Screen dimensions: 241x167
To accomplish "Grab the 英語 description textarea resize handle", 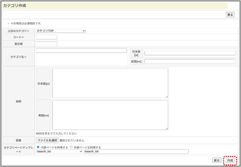I will pyautogui.click(x=167, y=128).
